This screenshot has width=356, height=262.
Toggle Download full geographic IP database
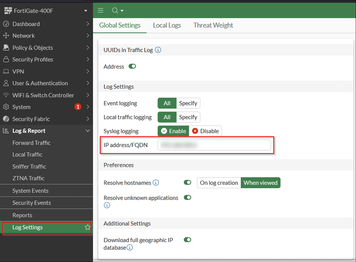(187, 240)
